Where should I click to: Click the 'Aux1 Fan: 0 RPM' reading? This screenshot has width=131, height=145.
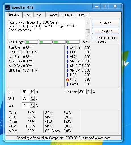(x=20, y=61)
